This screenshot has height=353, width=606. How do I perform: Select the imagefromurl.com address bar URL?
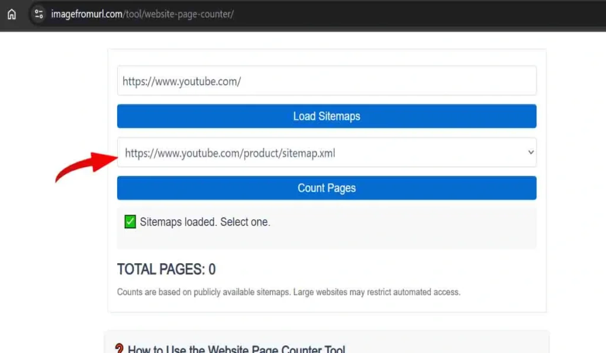(142, 14)
